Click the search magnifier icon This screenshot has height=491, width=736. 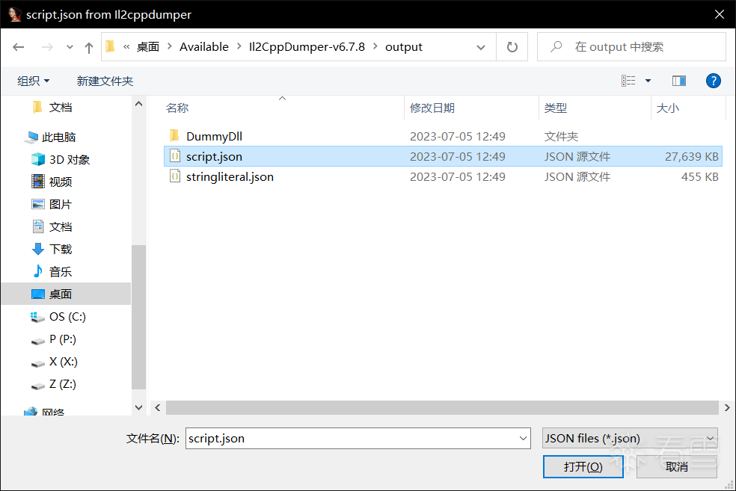point(556,46)
